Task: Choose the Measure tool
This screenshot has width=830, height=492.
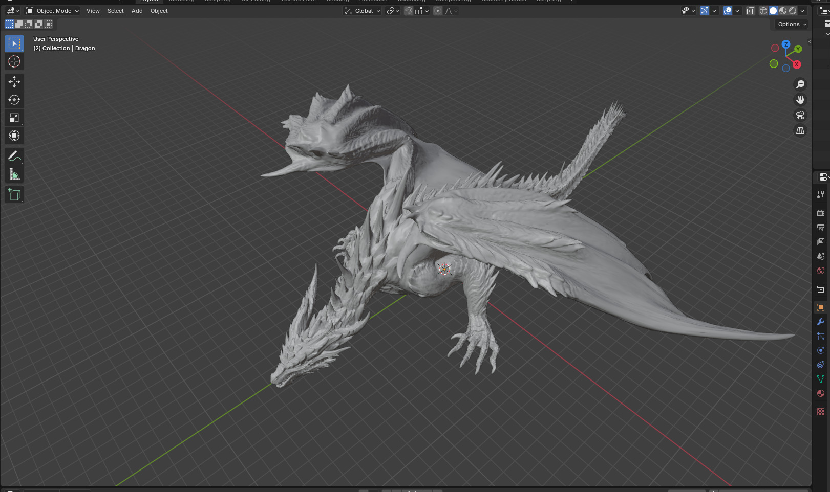Action: [14, 174]
